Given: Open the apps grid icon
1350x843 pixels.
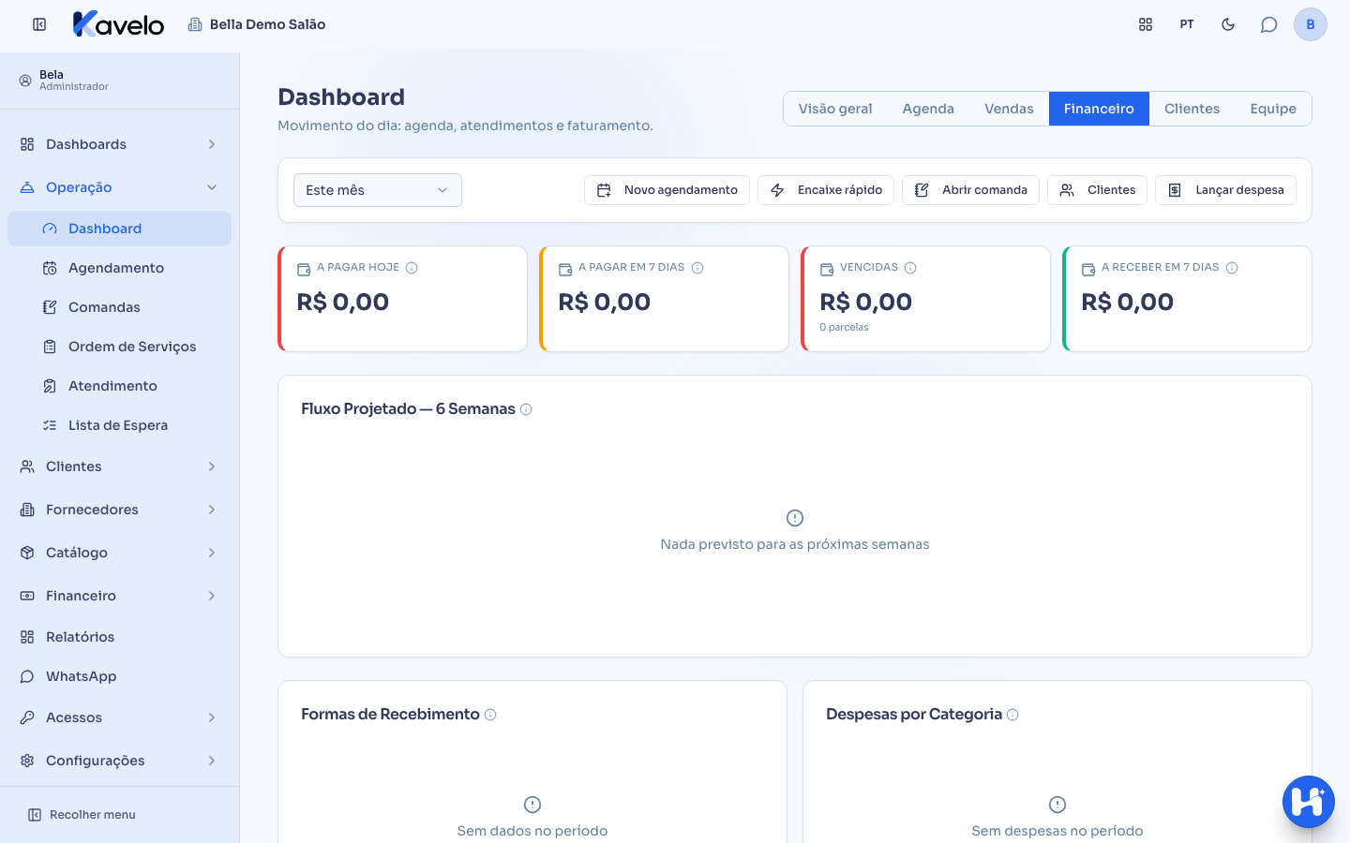Looking at the screenshot, I should [x=1146, y=24].
